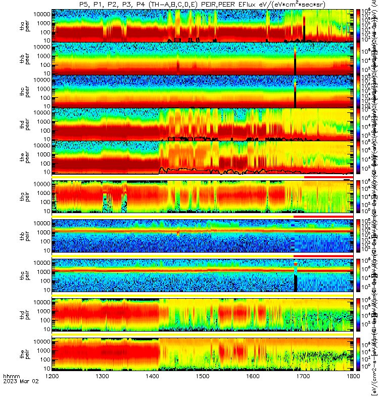The image size is (379, 405).
Task: Click the color bar beside thc peer panel
Action: click(x=358, y=92)
